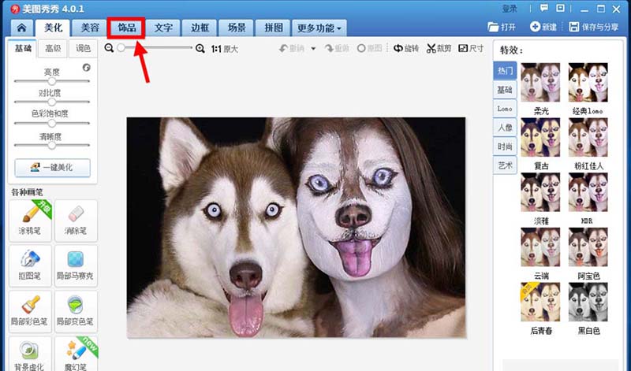Select the 高级 adjustment subtab

coord(53,48)
